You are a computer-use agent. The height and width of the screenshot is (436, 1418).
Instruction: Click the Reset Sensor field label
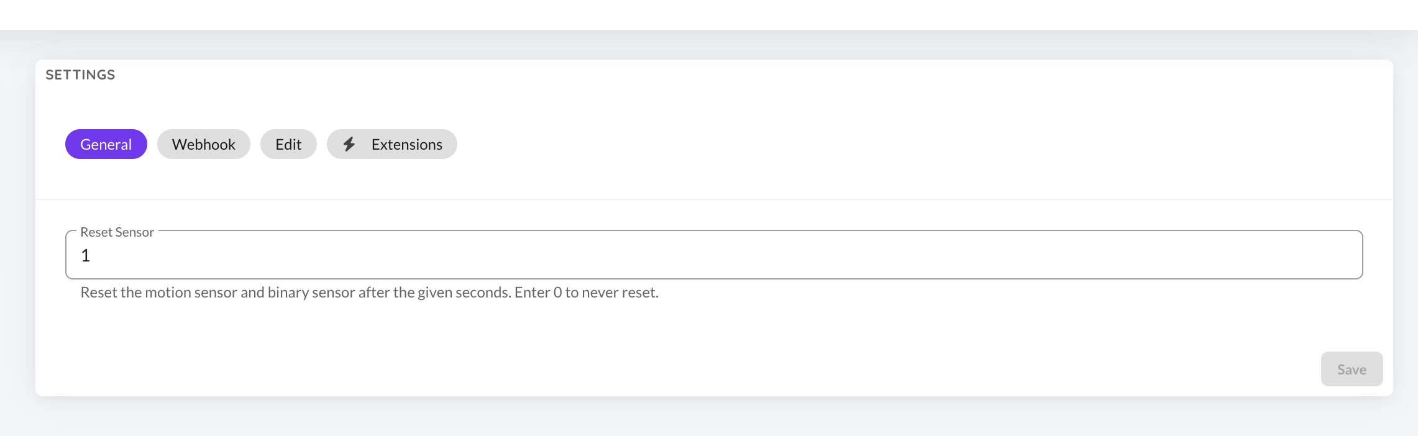(116, 232)
